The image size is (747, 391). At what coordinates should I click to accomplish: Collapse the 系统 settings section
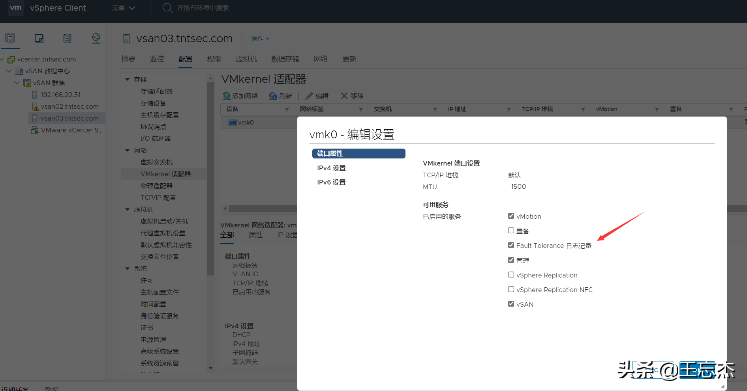pyautogui.click(x=127, y=269)
